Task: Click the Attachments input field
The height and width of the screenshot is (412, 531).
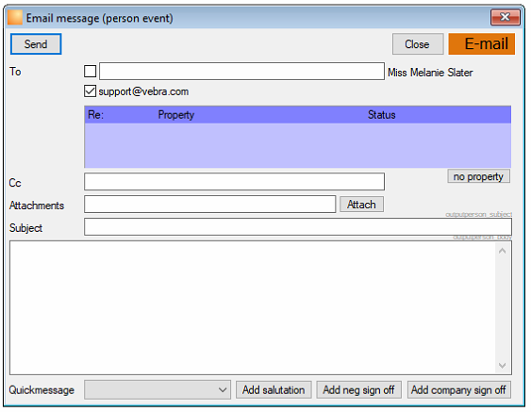Action: pyautogui.click(x=210, y=205)
